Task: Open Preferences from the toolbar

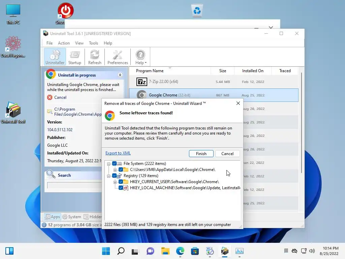Action: [118, 57]
